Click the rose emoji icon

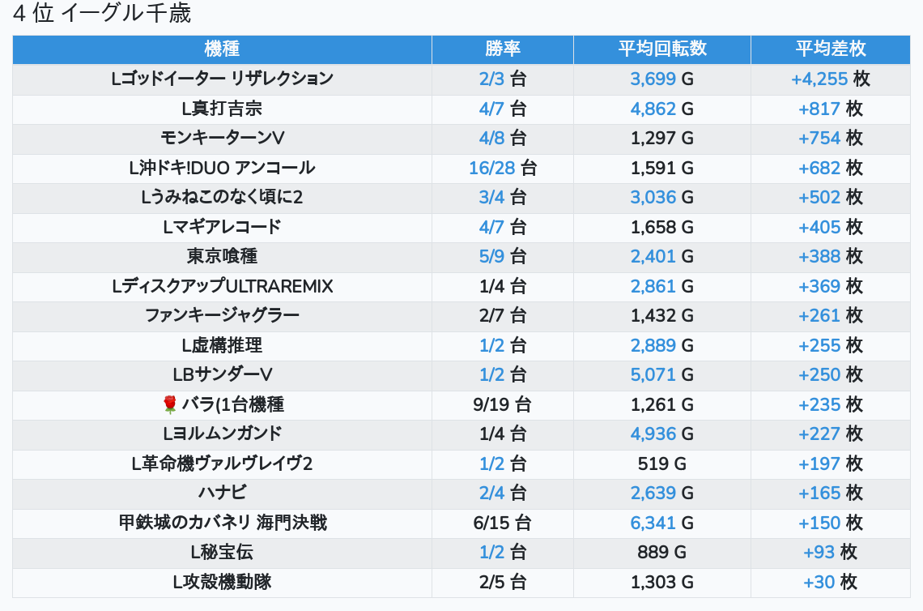pyautogui.click(x=169, y=404)
